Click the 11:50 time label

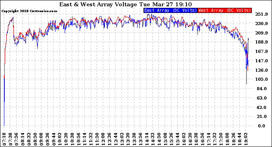point(97,139)
